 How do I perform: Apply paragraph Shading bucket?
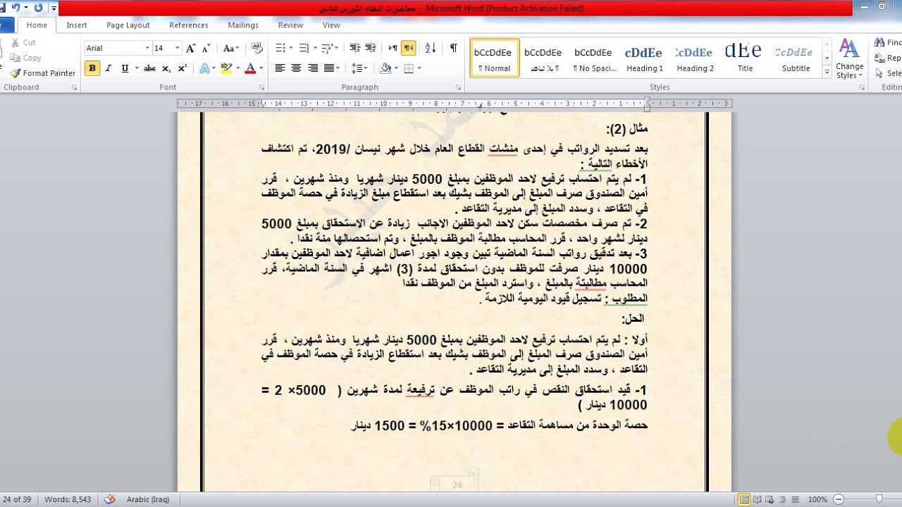point(385,68)
